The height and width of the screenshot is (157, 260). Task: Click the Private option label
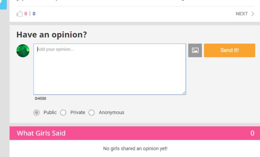click(x=78, y=112)
